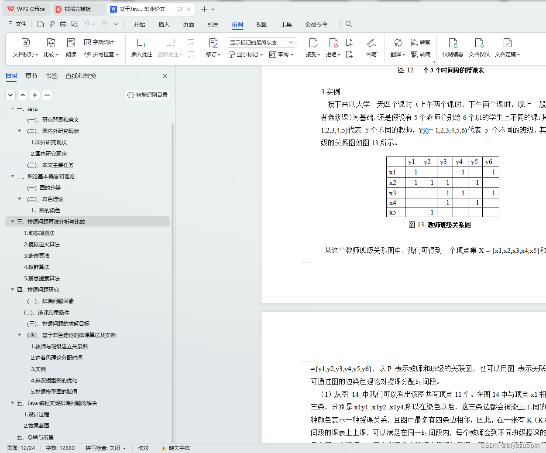Open the 章节 tab in navigation pane
The image size is (546, 453).
tap(31, 76)
